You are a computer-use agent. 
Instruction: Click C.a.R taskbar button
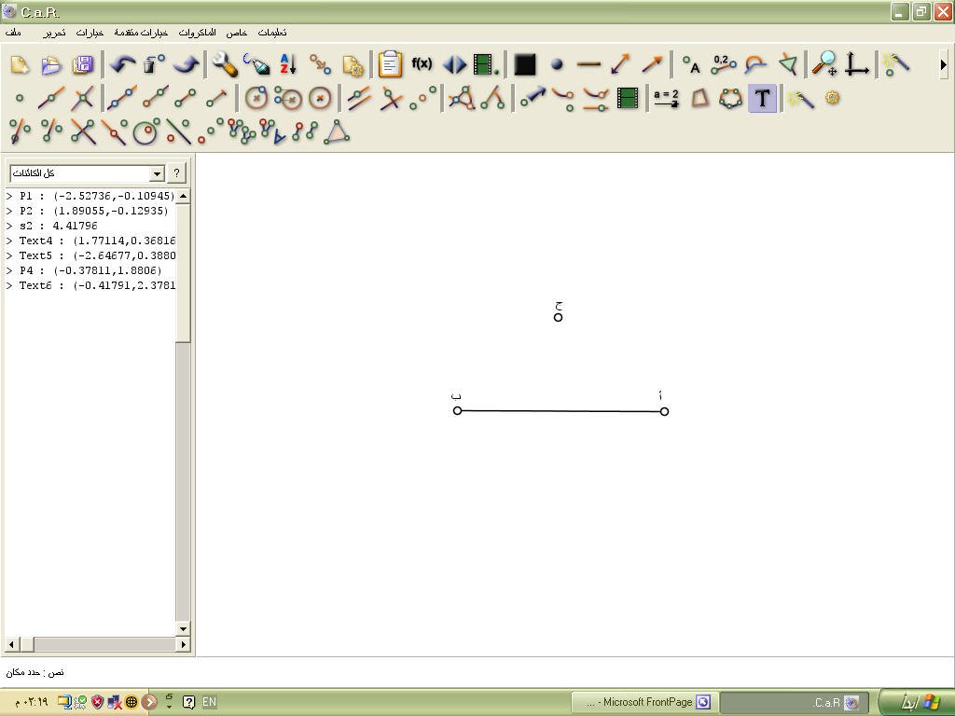click(x=795, y=702)
